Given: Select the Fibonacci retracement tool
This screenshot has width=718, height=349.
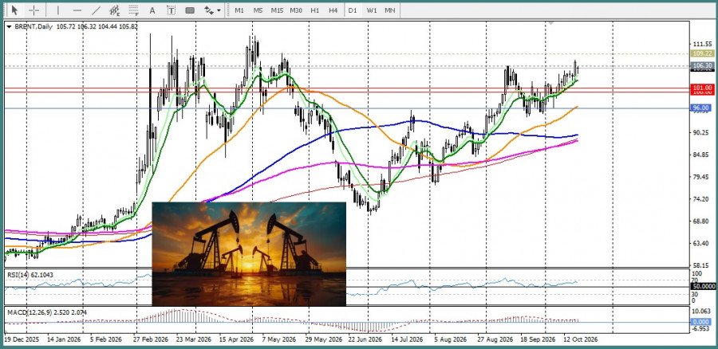Looking at the screenshot, I should [x=134, y=10].
